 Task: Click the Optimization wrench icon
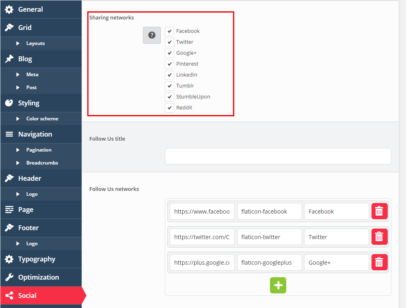pos(9,277)
